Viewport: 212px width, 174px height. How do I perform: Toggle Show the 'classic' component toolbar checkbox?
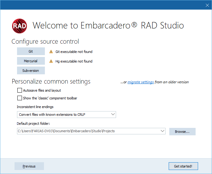click(19, 98)
